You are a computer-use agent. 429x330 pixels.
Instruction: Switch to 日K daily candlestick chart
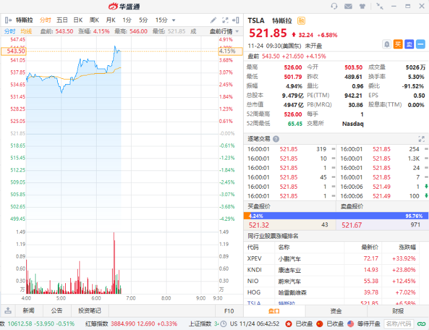(78, 20)
